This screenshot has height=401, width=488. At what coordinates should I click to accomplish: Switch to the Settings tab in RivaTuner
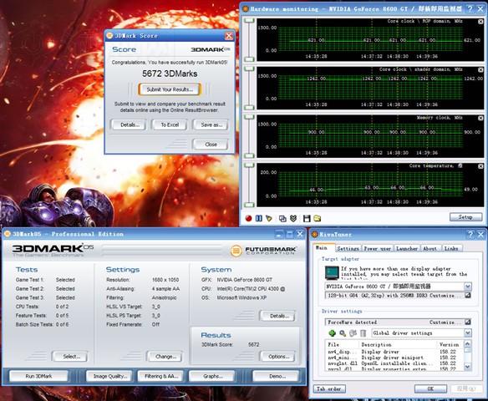[348, 248]
